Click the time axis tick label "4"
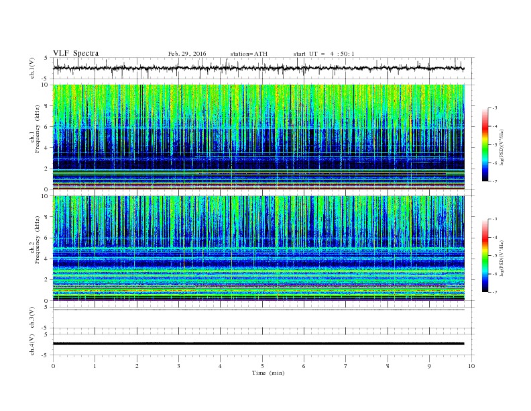The height and width of the screenshot is (411, 531). 221,366
